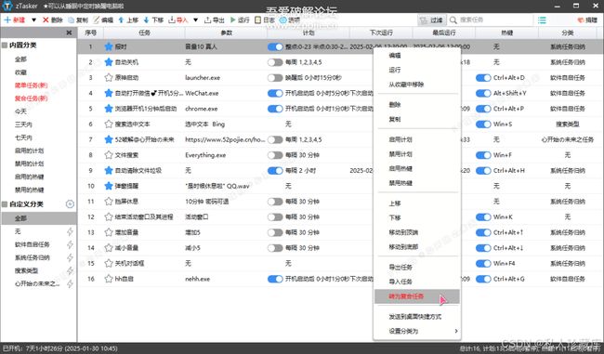Screen dimensions: 604x354
Task: Open the dropdown arrow next to 新建
Action: tap(33, 20)
